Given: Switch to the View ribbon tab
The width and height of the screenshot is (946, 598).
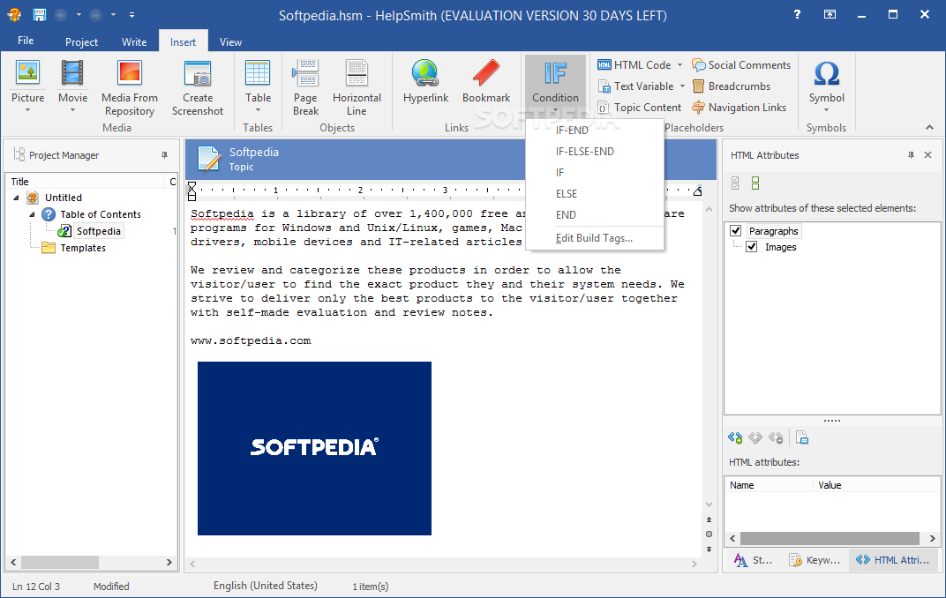Looking at the screenshot, I should click(230, 41).
